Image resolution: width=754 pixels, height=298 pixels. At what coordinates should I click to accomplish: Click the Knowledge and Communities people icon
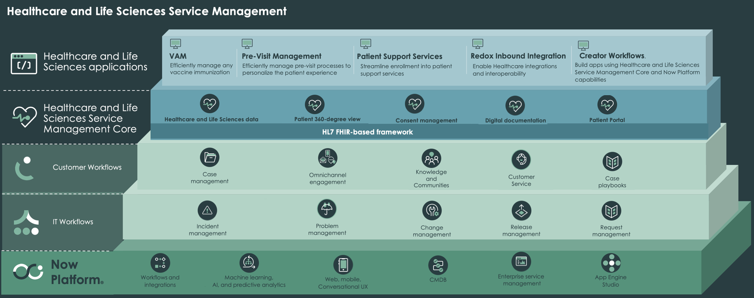coord(431,158)
